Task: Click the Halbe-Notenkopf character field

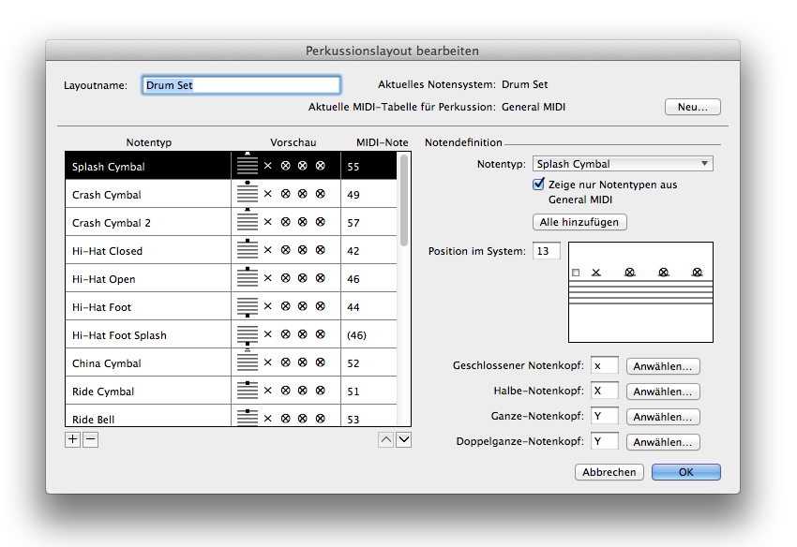Action: (605, 391)
